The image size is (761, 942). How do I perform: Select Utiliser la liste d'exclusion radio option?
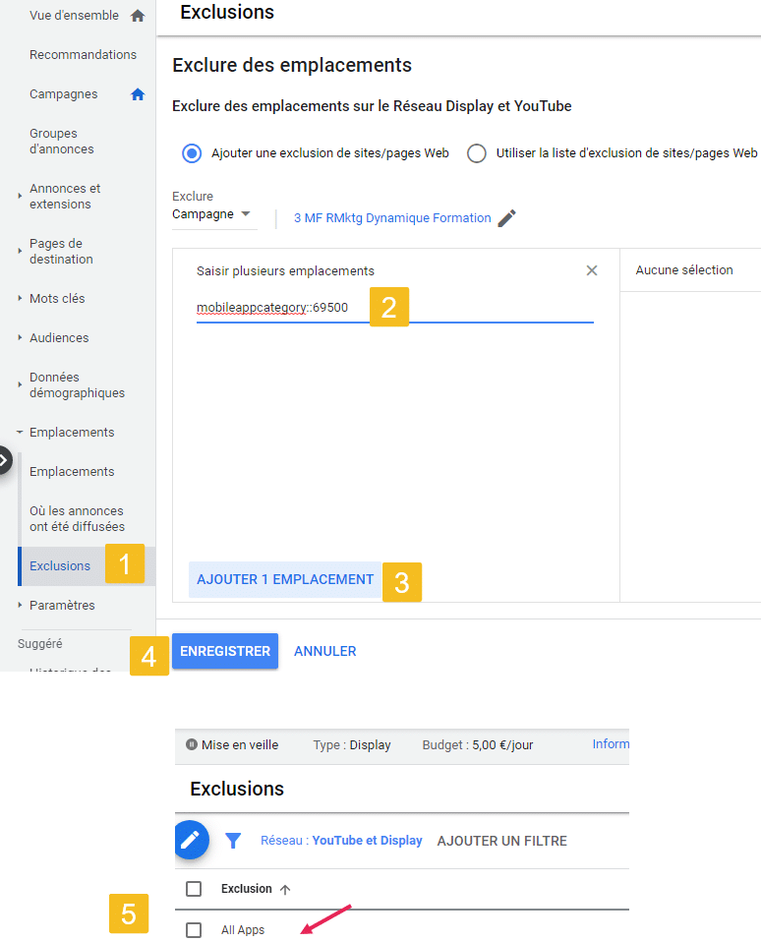(477, 153)
